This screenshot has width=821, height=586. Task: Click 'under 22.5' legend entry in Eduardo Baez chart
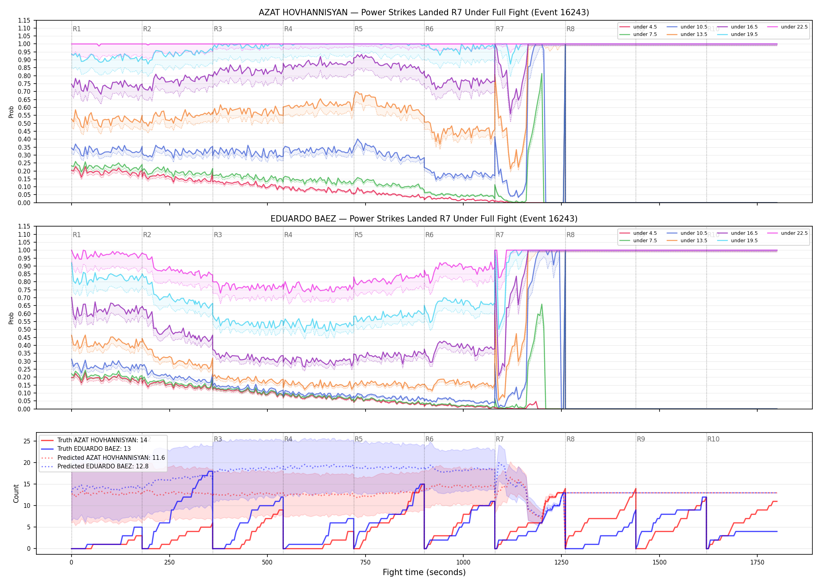[787, 233]
